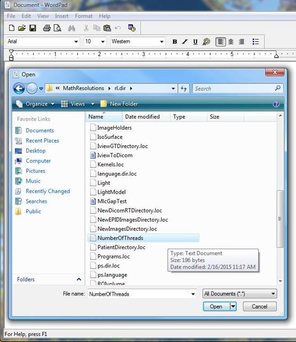Expand the Views dropdown arrow
296x342 pixels.
[x=92, y=104]
